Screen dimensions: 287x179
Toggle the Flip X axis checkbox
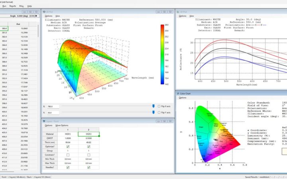click(159, 106)
